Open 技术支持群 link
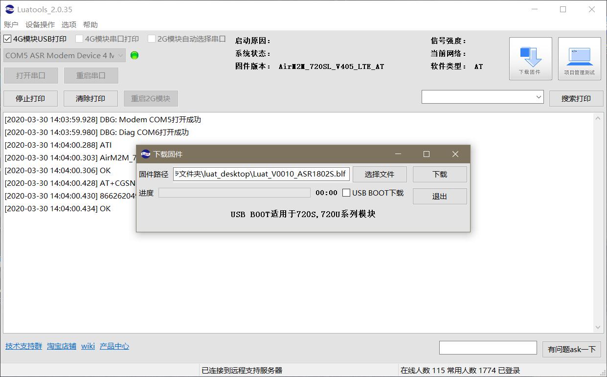The image size is (607, 377). (x=24, y=346)
